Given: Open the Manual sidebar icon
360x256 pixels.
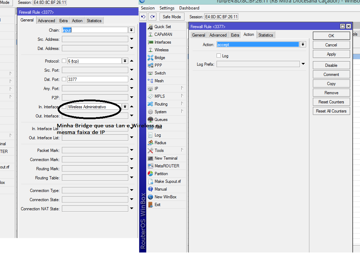Looking at the screenshot, I should pos(150,189).
